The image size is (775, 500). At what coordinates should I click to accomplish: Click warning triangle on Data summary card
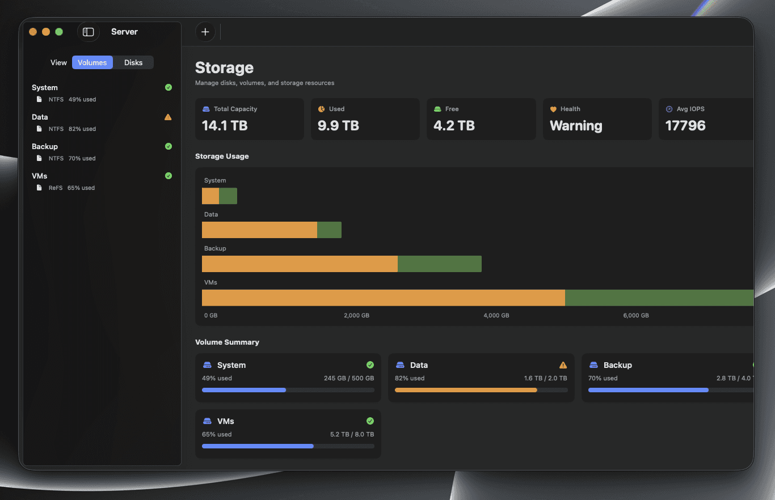[563, 365]
